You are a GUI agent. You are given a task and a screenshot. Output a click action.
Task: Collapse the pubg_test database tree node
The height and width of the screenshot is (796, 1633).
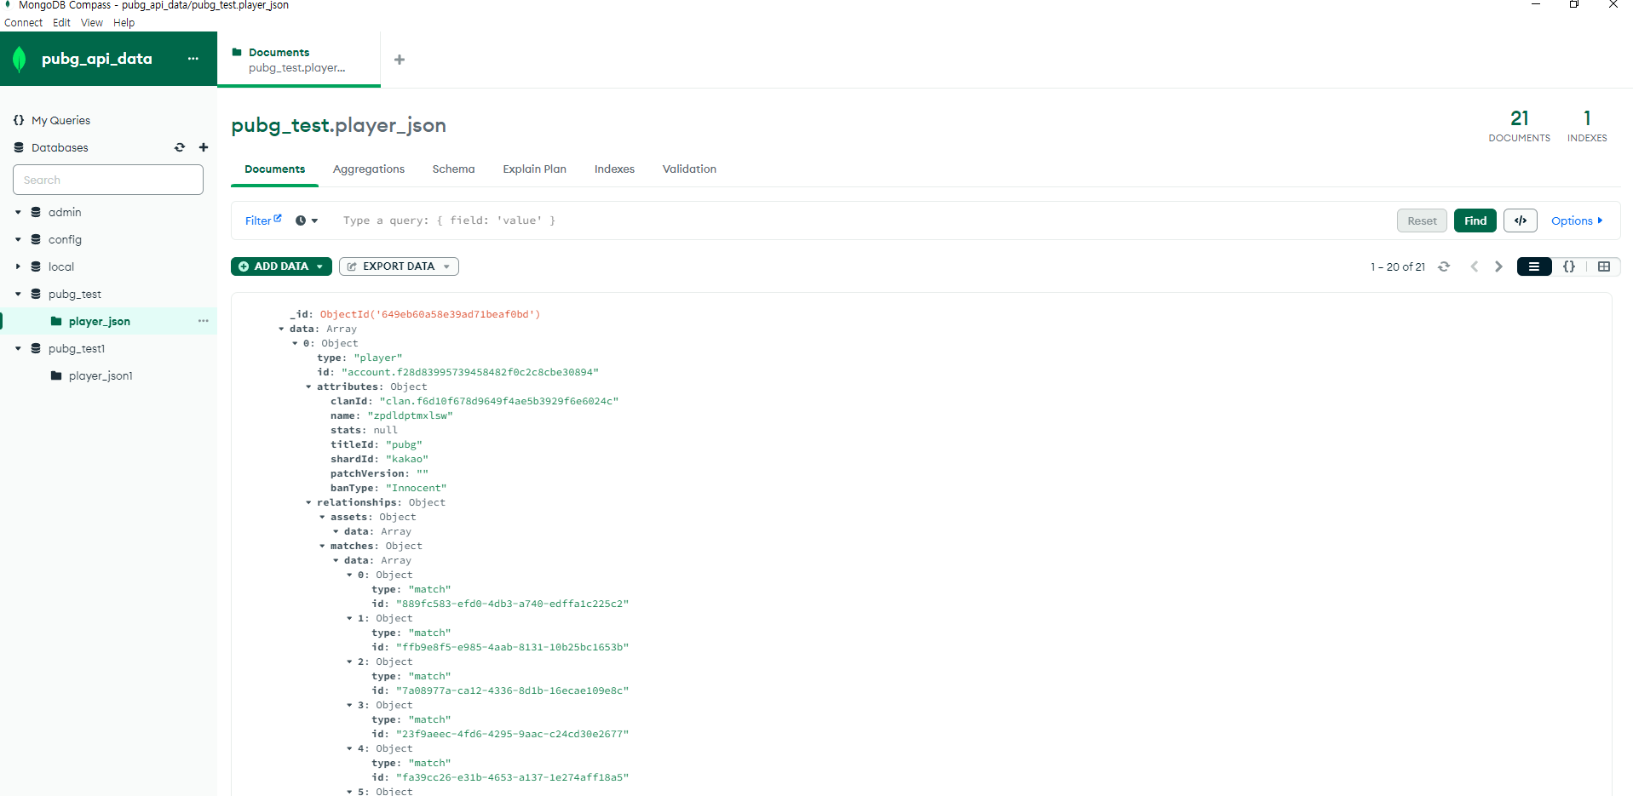18,294
